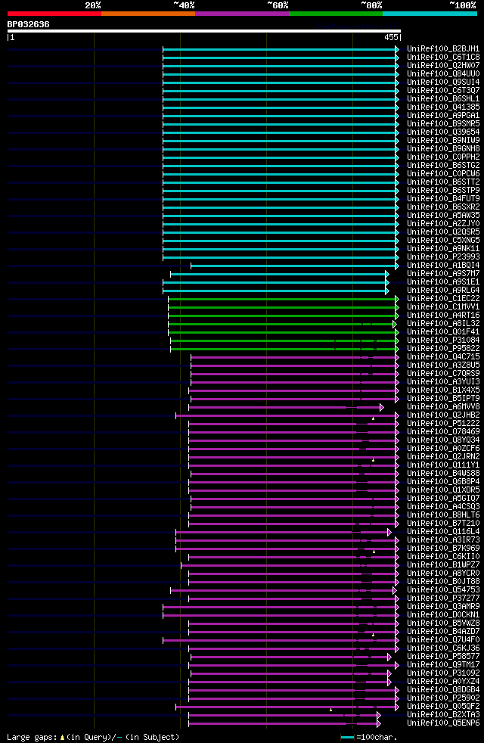Click the cyan alignment bar for UniRef100_C6T3Q7

[x=281, y=91]
